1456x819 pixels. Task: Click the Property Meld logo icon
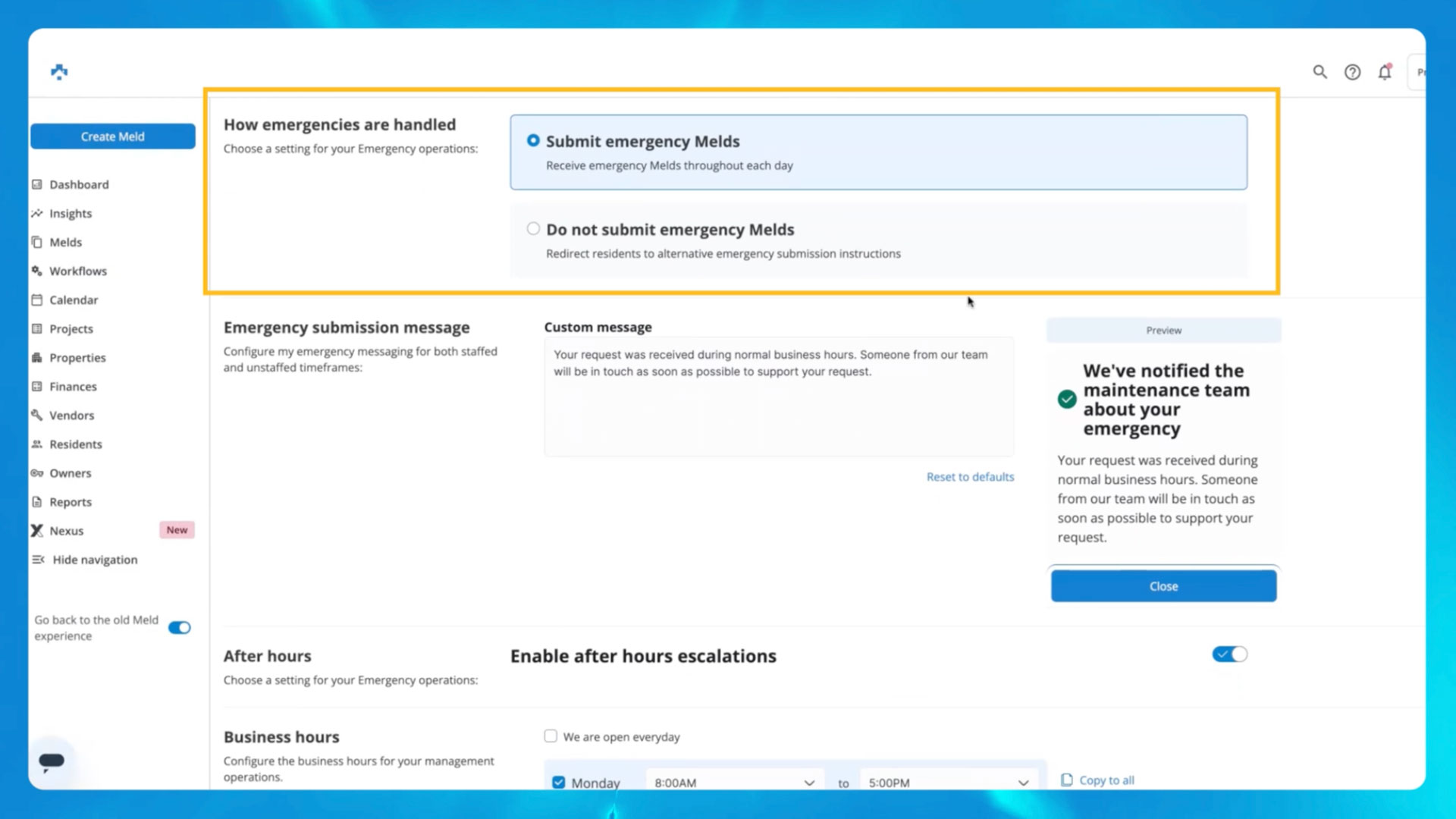coord(59,71)
